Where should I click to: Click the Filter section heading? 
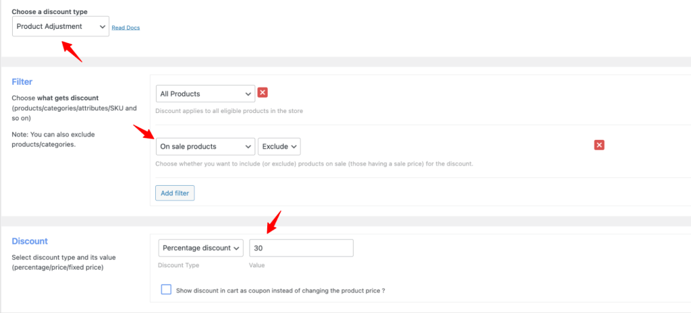(22, 81)
